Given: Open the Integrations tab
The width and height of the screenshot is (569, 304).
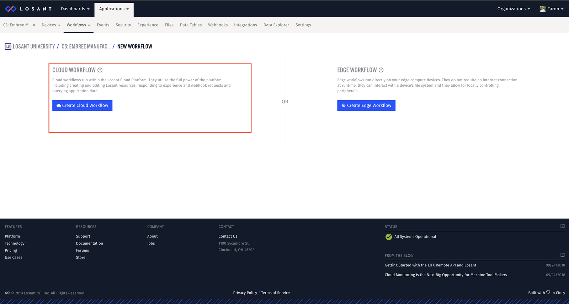Looking at the screenshot, I should click(245, 25).
